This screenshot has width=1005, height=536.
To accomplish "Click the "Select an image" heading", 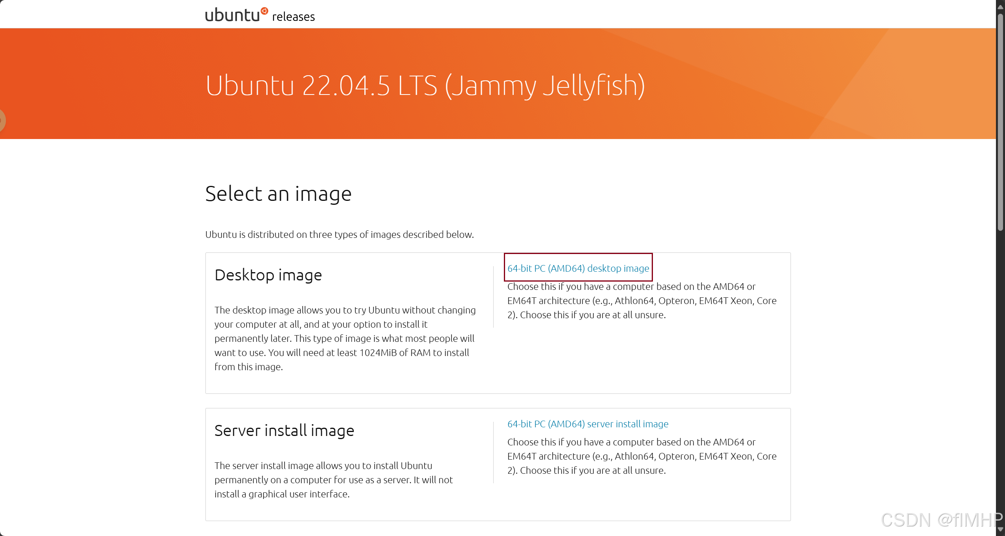I will coord(278,194).
